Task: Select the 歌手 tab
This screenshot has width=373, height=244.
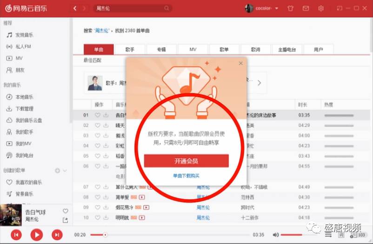Action: [130, 49]
